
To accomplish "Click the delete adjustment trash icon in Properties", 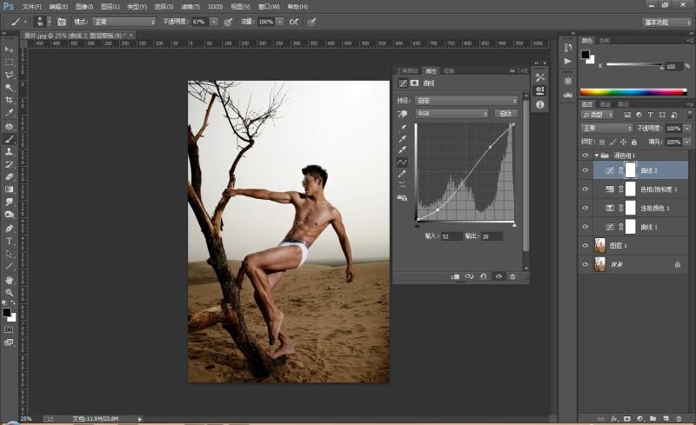I will click(x=512, y=276).
